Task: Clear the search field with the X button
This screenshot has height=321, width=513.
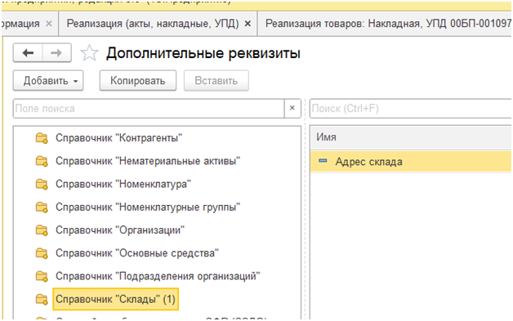Action: (292, 109)
